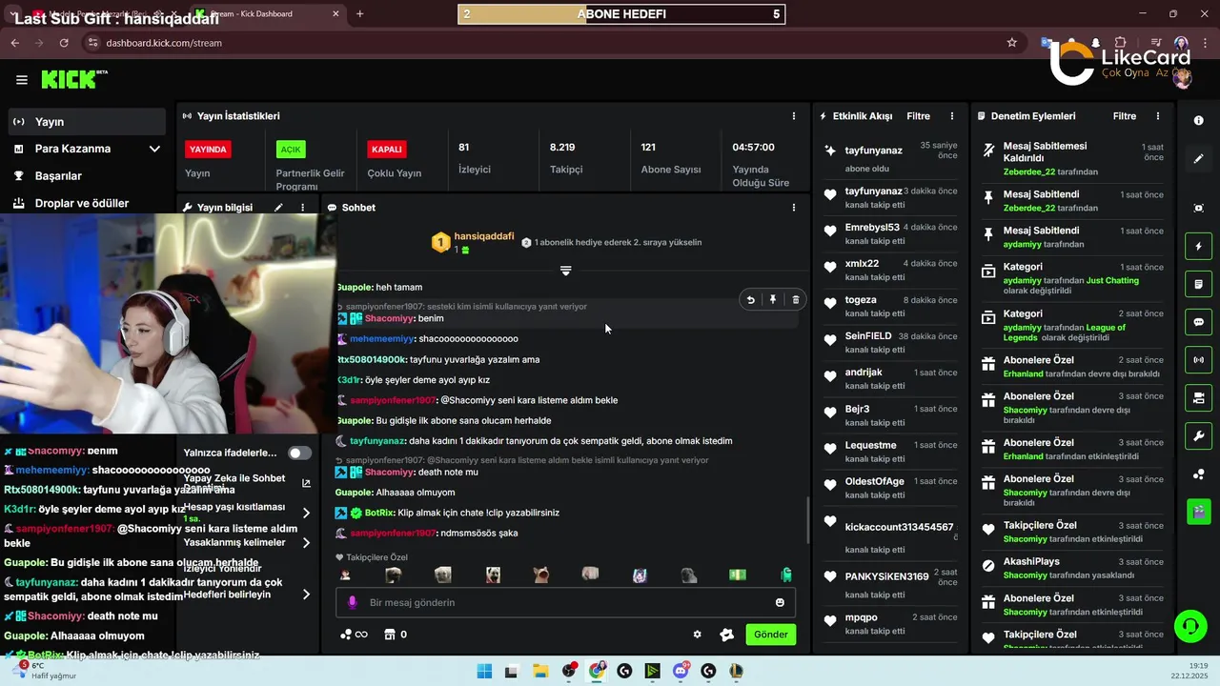Screen dimensions: 1220x686
Task: Click the chat panel scrollbar
Action: point(806,519)
